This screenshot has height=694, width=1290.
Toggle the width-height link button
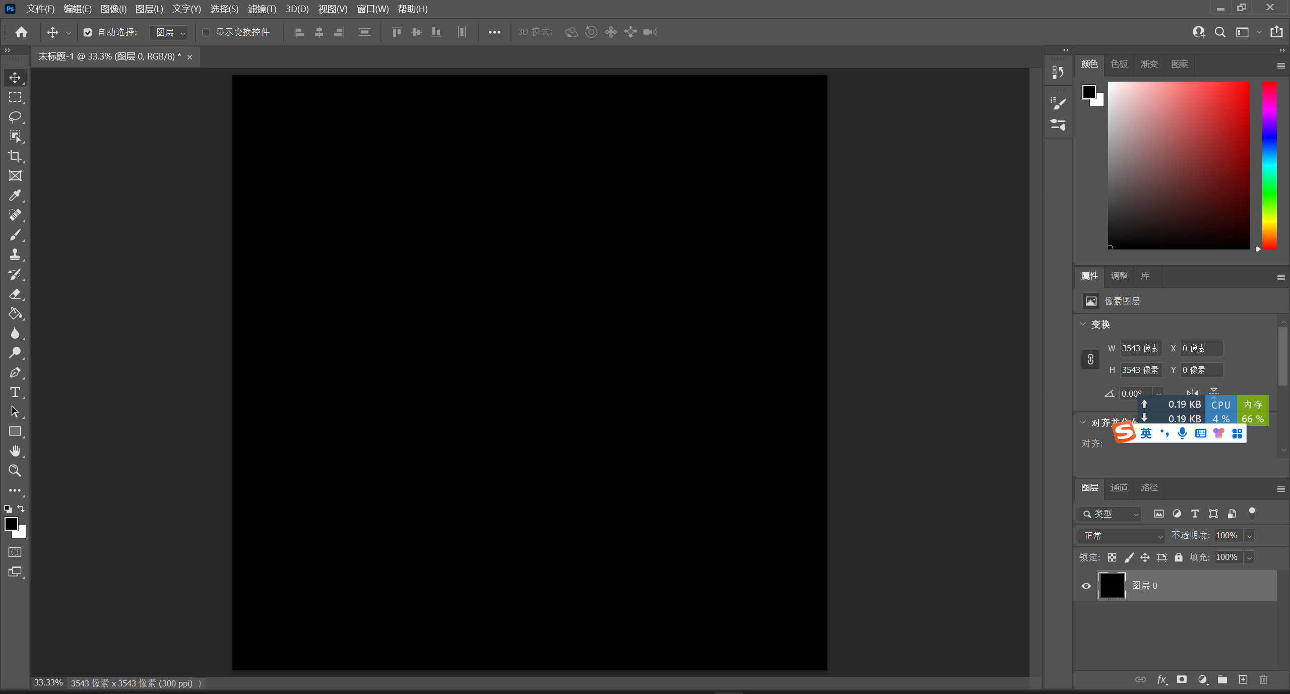tap(1090, 359)
